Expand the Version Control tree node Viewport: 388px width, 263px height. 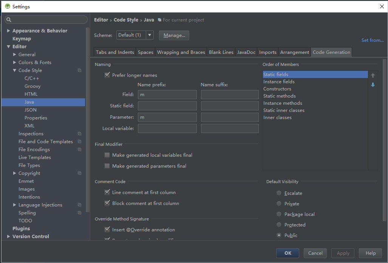pos(9,237)
